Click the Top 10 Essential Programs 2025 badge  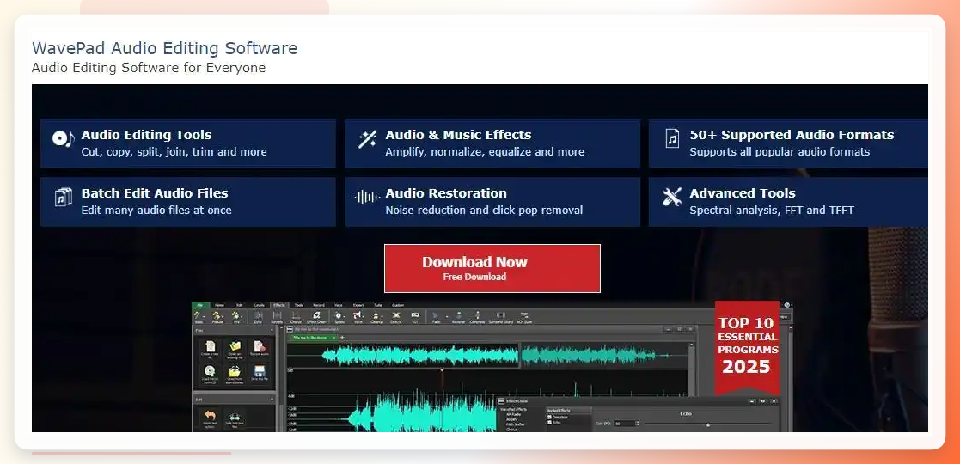[747, 348]
